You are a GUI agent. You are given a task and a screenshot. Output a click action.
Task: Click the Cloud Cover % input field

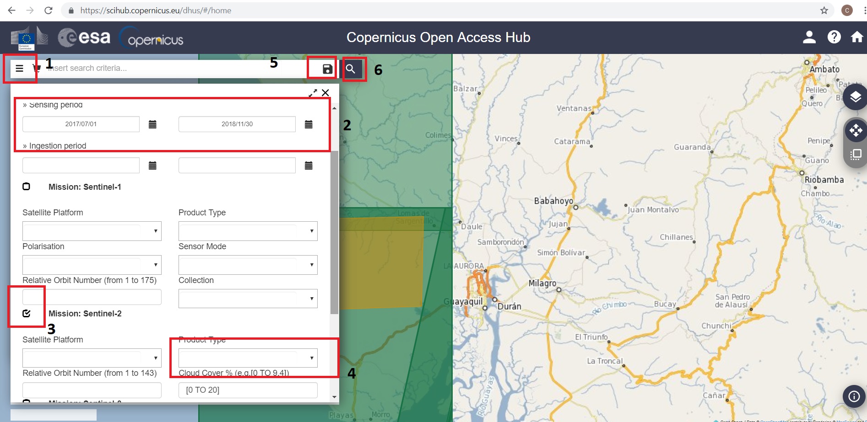coord(248,390)
